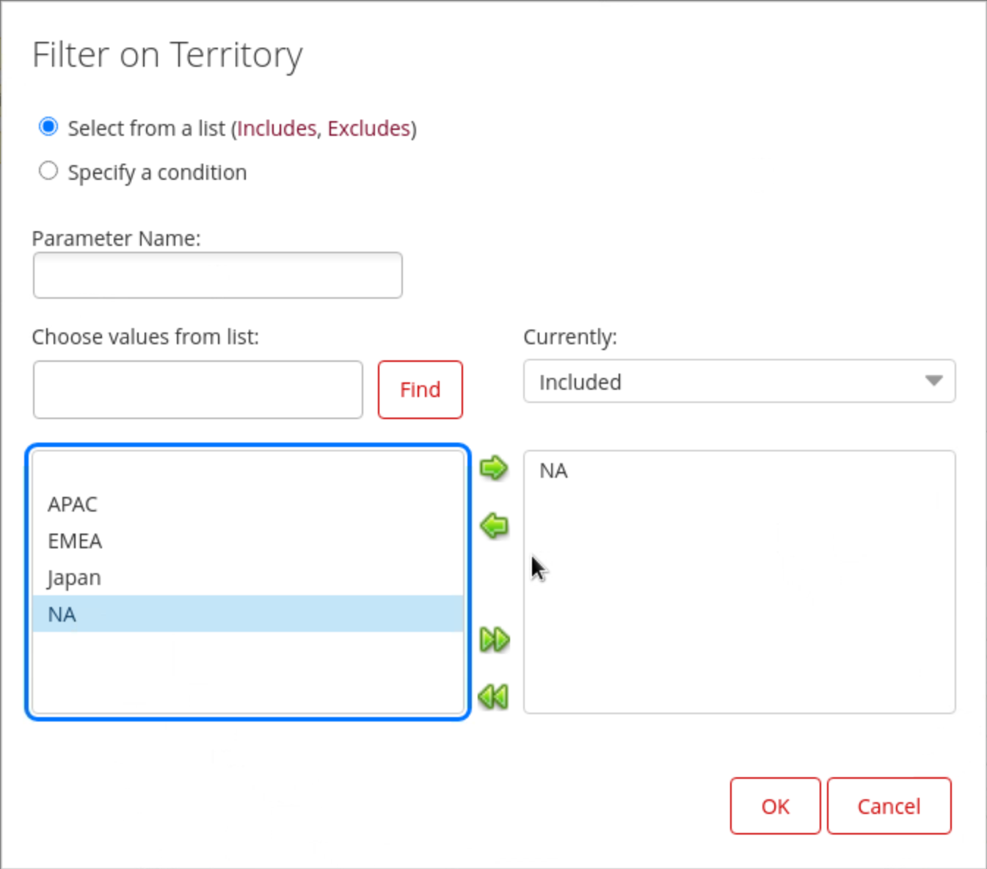The height and width of the screenshot is (869, 987).
Task: Click the remove-all double left arrow
Action: (x=493, y=696)
